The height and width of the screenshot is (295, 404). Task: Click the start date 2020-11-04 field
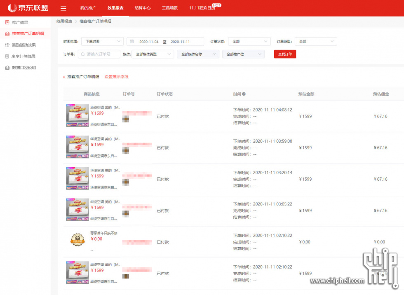point(149,42)
